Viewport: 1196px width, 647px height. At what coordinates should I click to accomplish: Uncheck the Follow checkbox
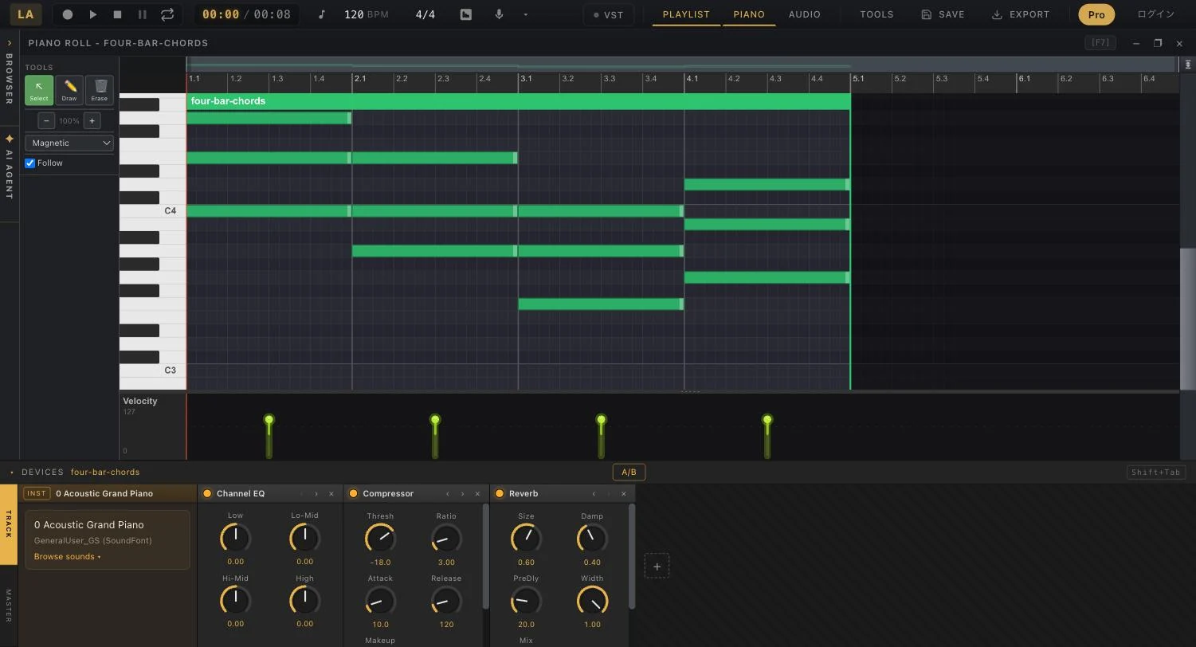click(x=30, y=163)
